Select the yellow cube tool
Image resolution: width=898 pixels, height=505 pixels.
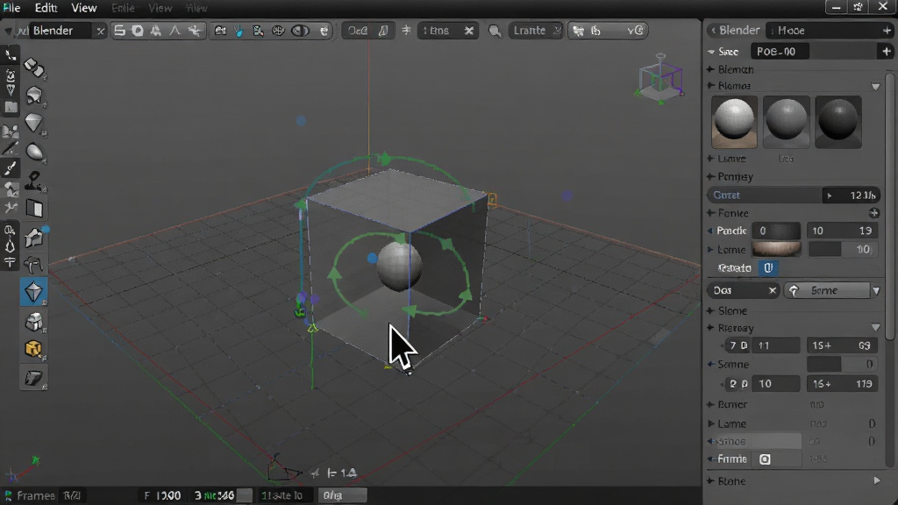click(x=33, y=349)
